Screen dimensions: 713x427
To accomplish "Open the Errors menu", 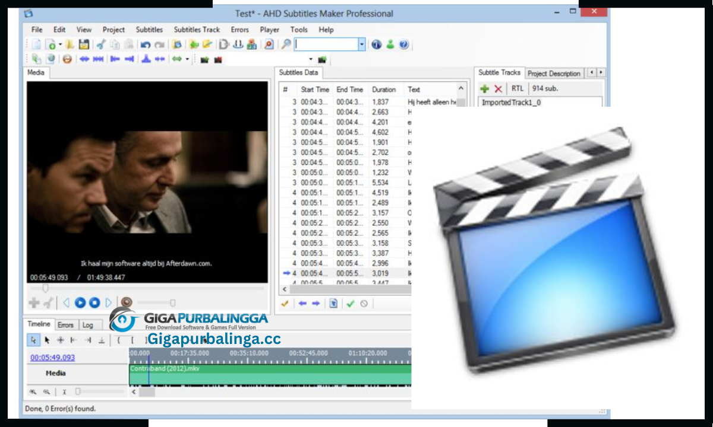I will (240, 30).
